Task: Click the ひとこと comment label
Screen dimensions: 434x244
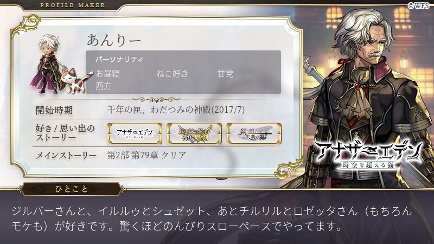Action: click(72, 189)
